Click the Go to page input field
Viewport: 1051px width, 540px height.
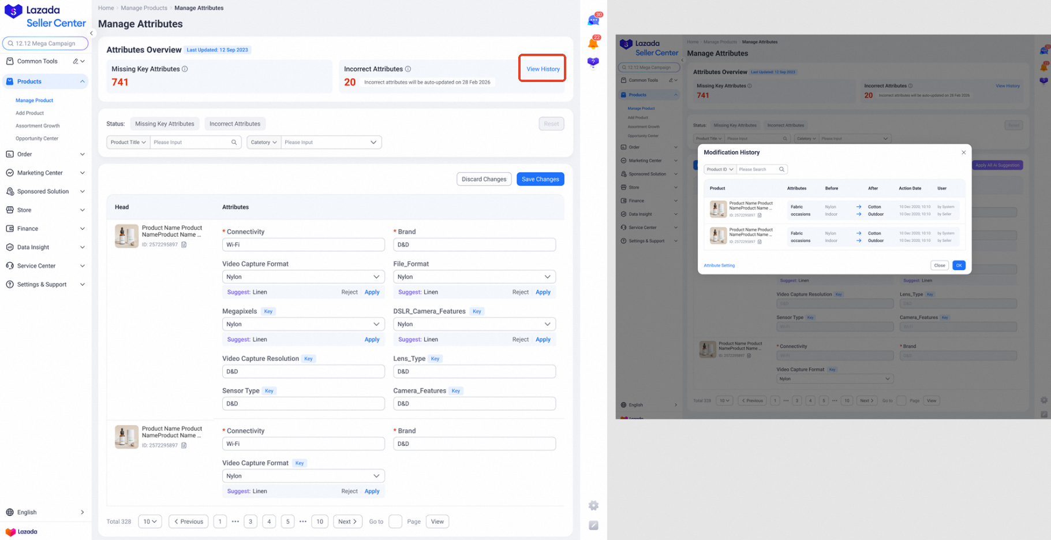point(395,521)
